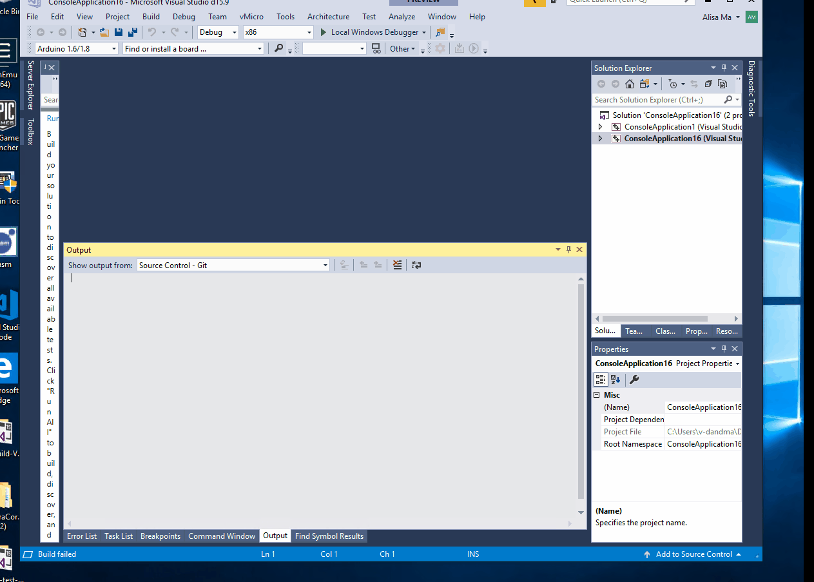Screen dimensions: 814x582
Task: Open the Build menu
Action: click(151, 17)
